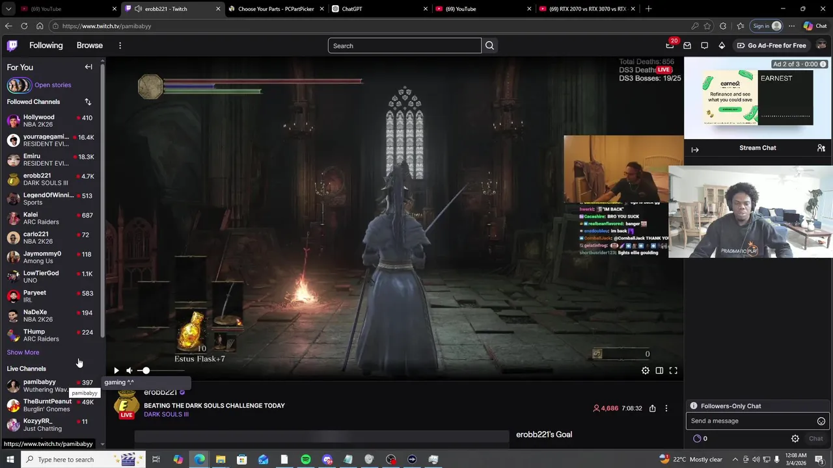The width and height of the screenshot is (833, 468).
Task: Open the tab list dropdown in the browser
Action: coord(7,8)
